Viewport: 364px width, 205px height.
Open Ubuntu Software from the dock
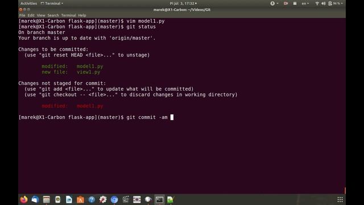pos(80,199)
